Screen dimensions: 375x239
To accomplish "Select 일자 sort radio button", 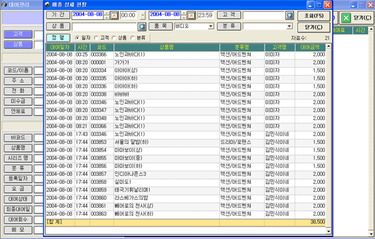I will tap(77, 38).
